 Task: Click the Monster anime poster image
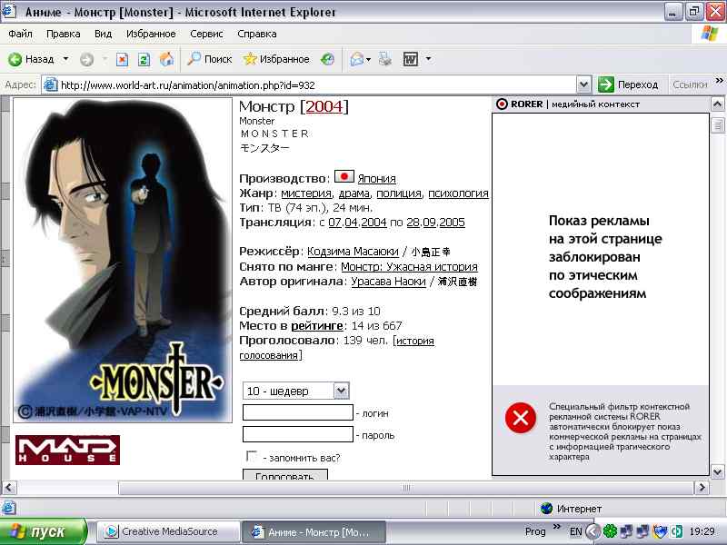[x=123, y=260]
